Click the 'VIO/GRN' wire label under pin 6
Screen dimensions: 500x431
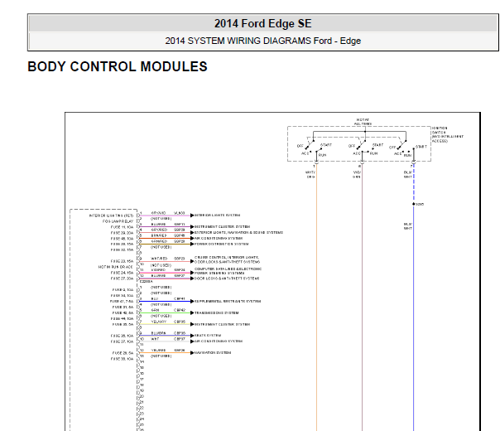coord(357,174)
